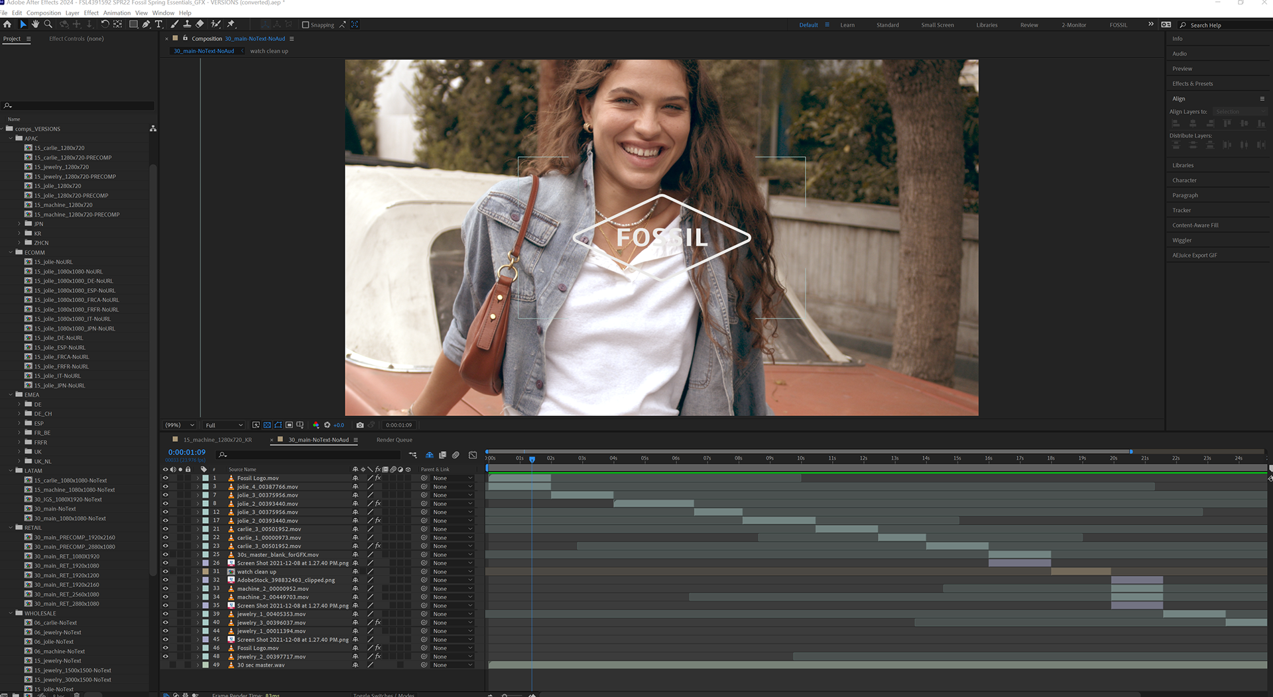1273x697 pixels.
Task: Open Parent dropdown for Fossil Logo.mov layer 1
Action: (452, 478)
